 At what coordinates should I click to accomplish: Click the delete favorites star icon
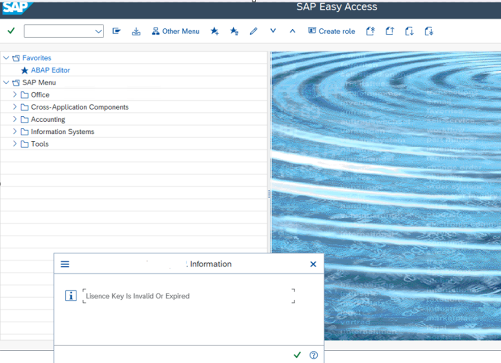click(x=234, y=31)
